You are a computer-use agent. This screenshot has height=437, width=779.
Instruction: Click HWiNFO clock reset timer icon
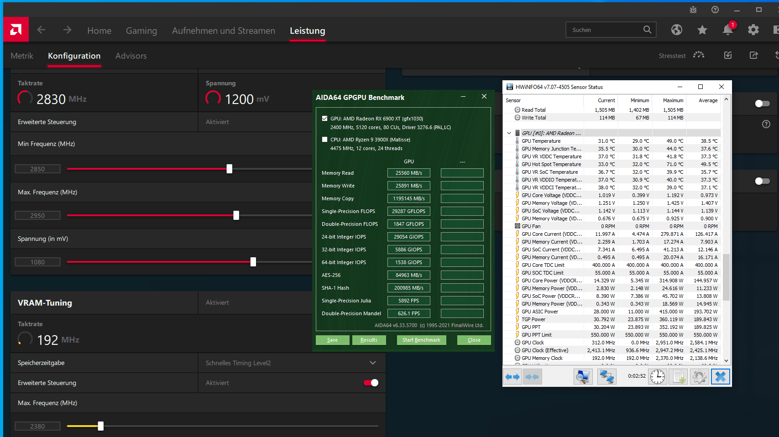658,377
